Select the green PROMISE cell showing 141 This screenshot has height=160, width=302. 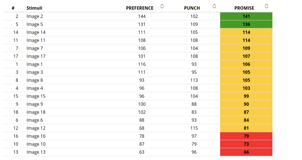click(246, 16)
